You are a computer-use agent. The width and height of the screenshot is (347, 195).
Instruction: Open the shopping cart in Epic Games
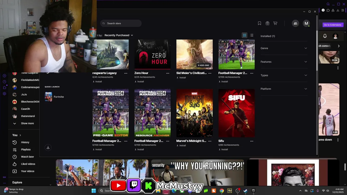click(x=275, y=23)
